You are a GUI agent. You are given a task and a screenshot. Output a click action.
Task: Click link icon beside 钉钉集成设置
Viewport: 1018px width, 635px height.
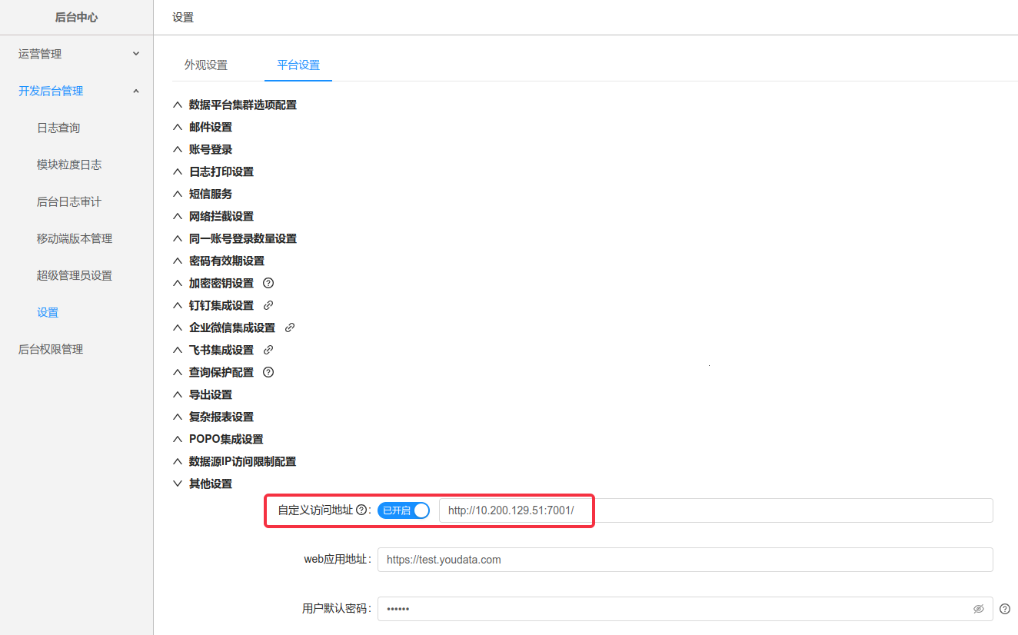[x=268, y=305]
